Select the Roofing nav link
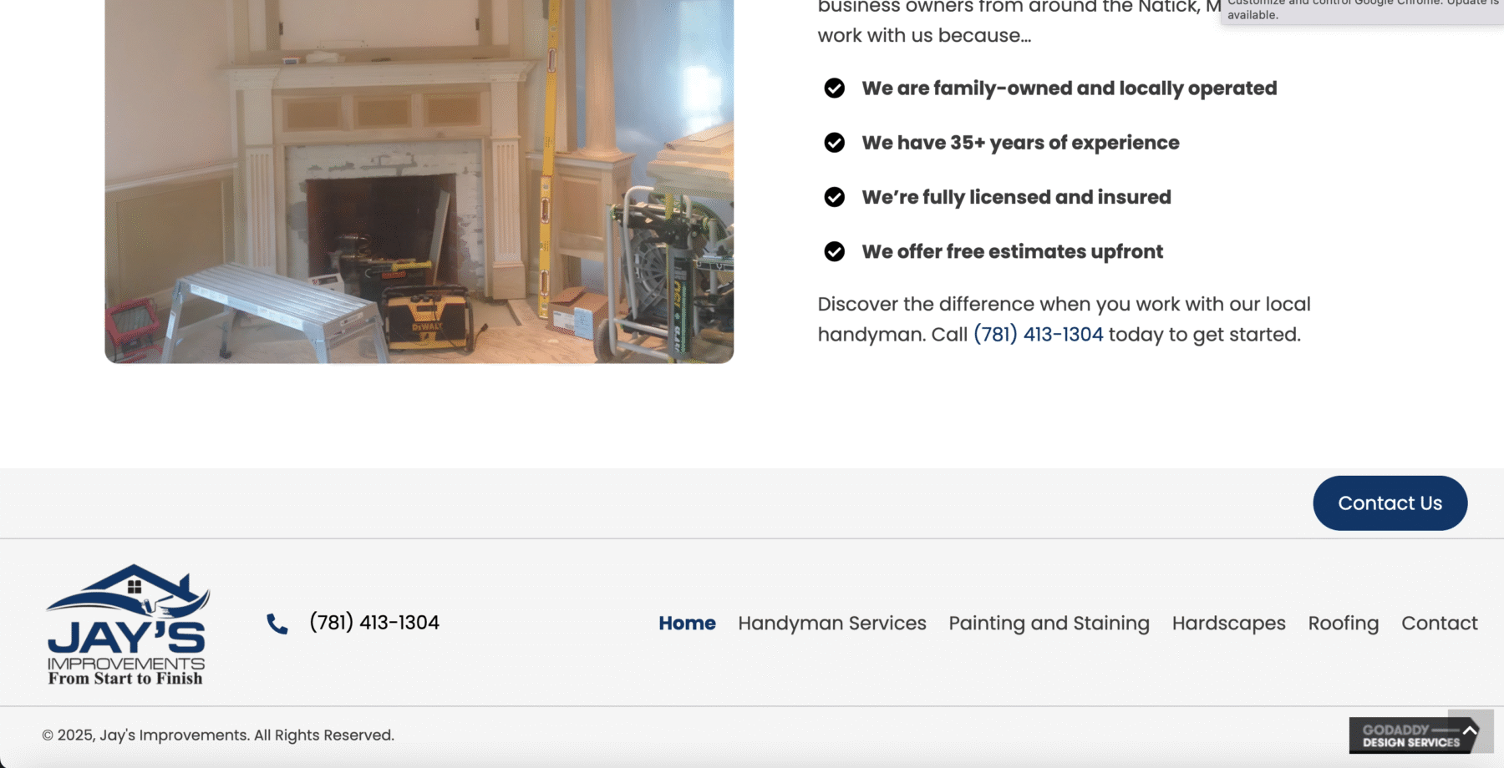The width and height of the screenshot is (1504, 768). pos(1343,624)
